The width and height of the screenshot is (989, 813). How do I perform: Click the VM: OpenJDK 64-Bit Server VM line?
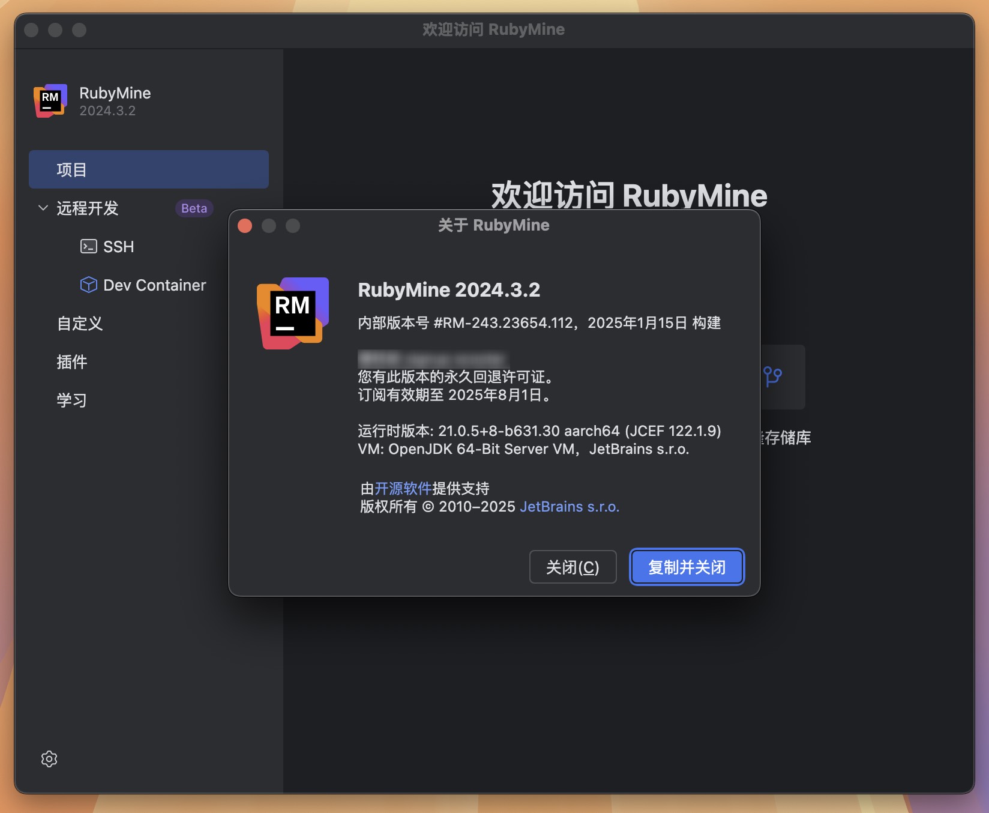tap(523, 449)
